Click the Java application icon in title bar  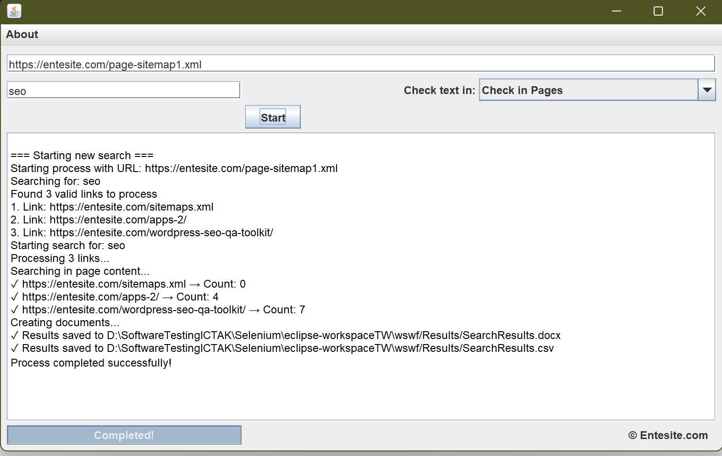pos(14,11)
